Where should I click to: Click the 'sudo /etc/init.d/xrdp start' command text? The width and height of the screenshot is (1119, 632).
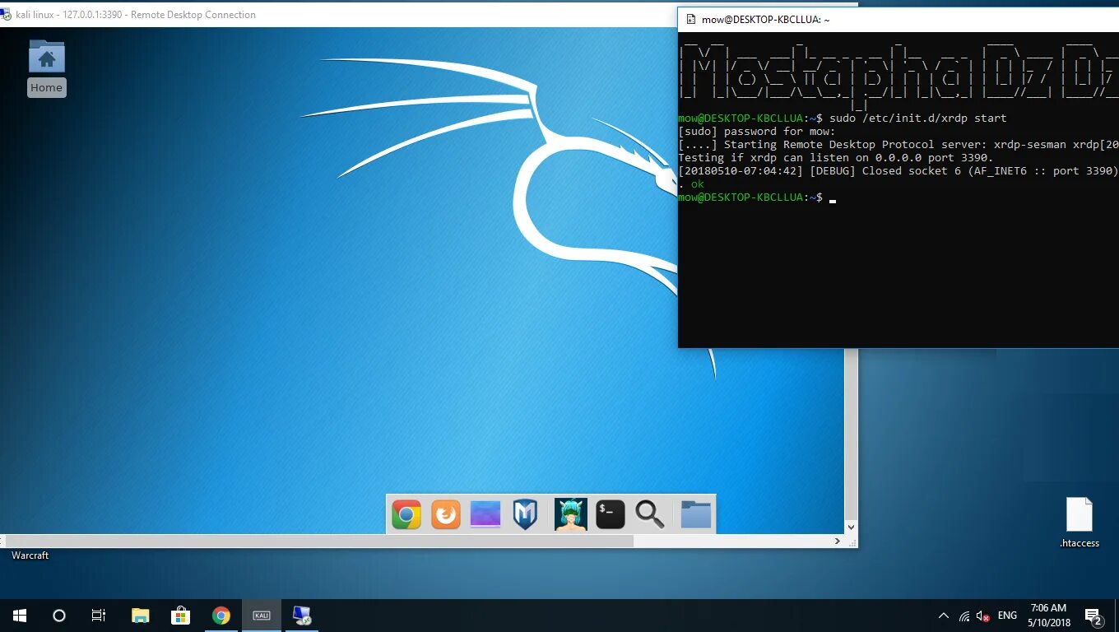[917, 118]
